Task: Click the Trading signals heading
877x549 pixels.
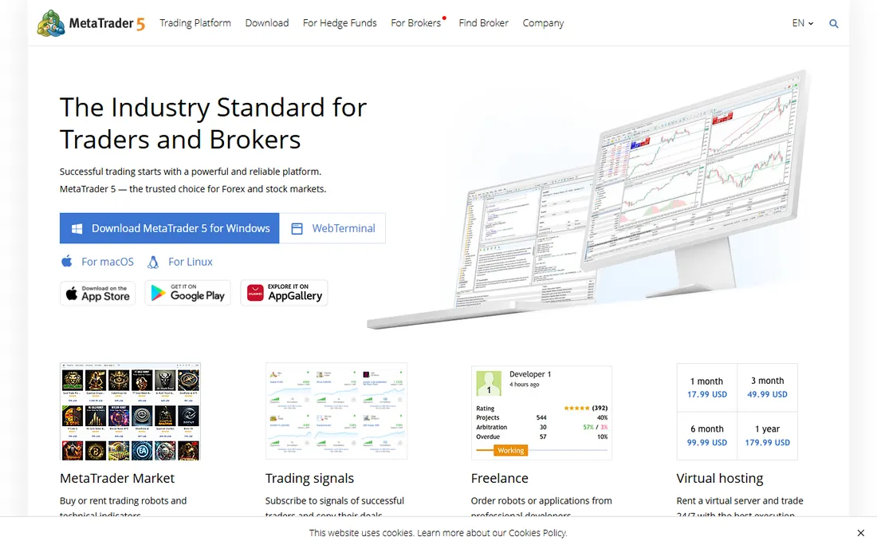Action: [x=309, y=479]
